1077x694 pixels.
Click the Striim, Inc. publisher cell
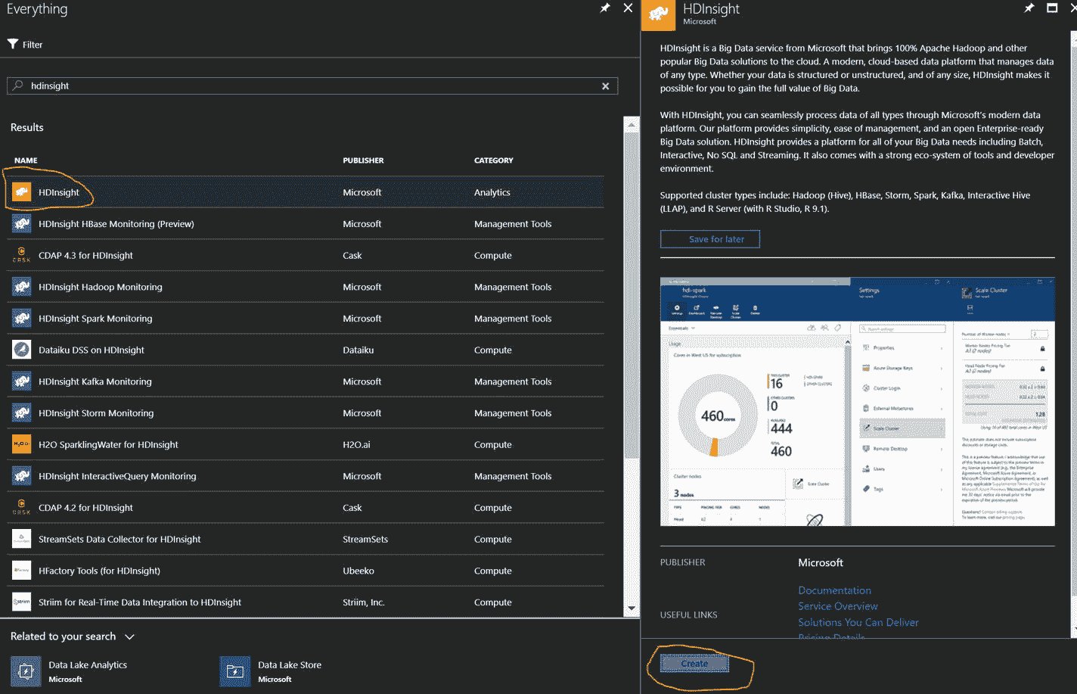363,602
